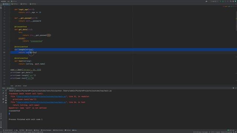The height and width of the screenshot is (133, 237).
Task: Open Run panel settings gear
Action: [x=233, y=88]
